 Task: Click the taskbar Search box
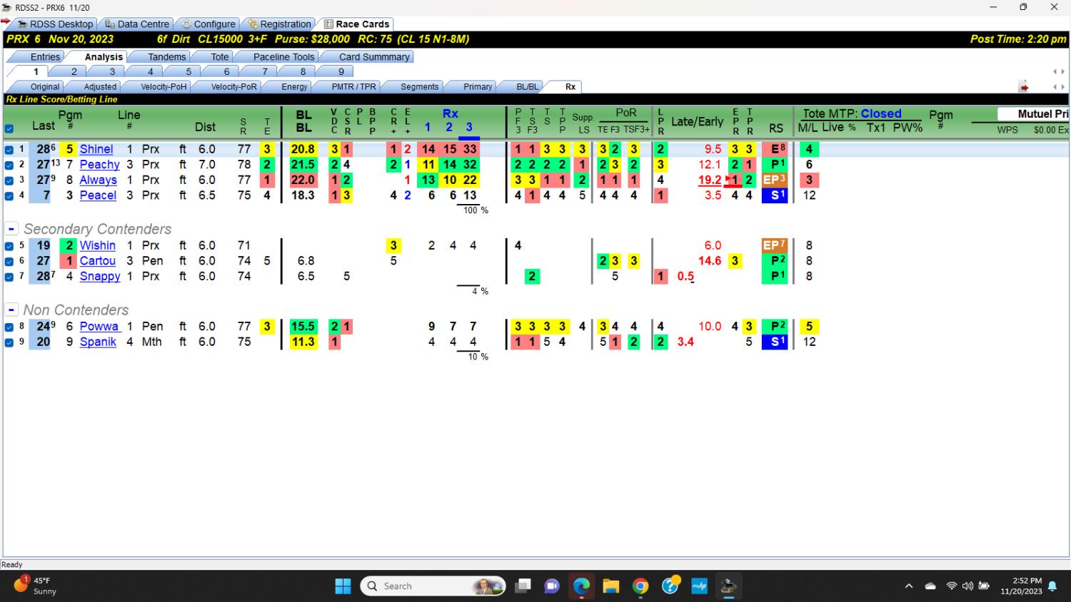(x=433, y=586)
